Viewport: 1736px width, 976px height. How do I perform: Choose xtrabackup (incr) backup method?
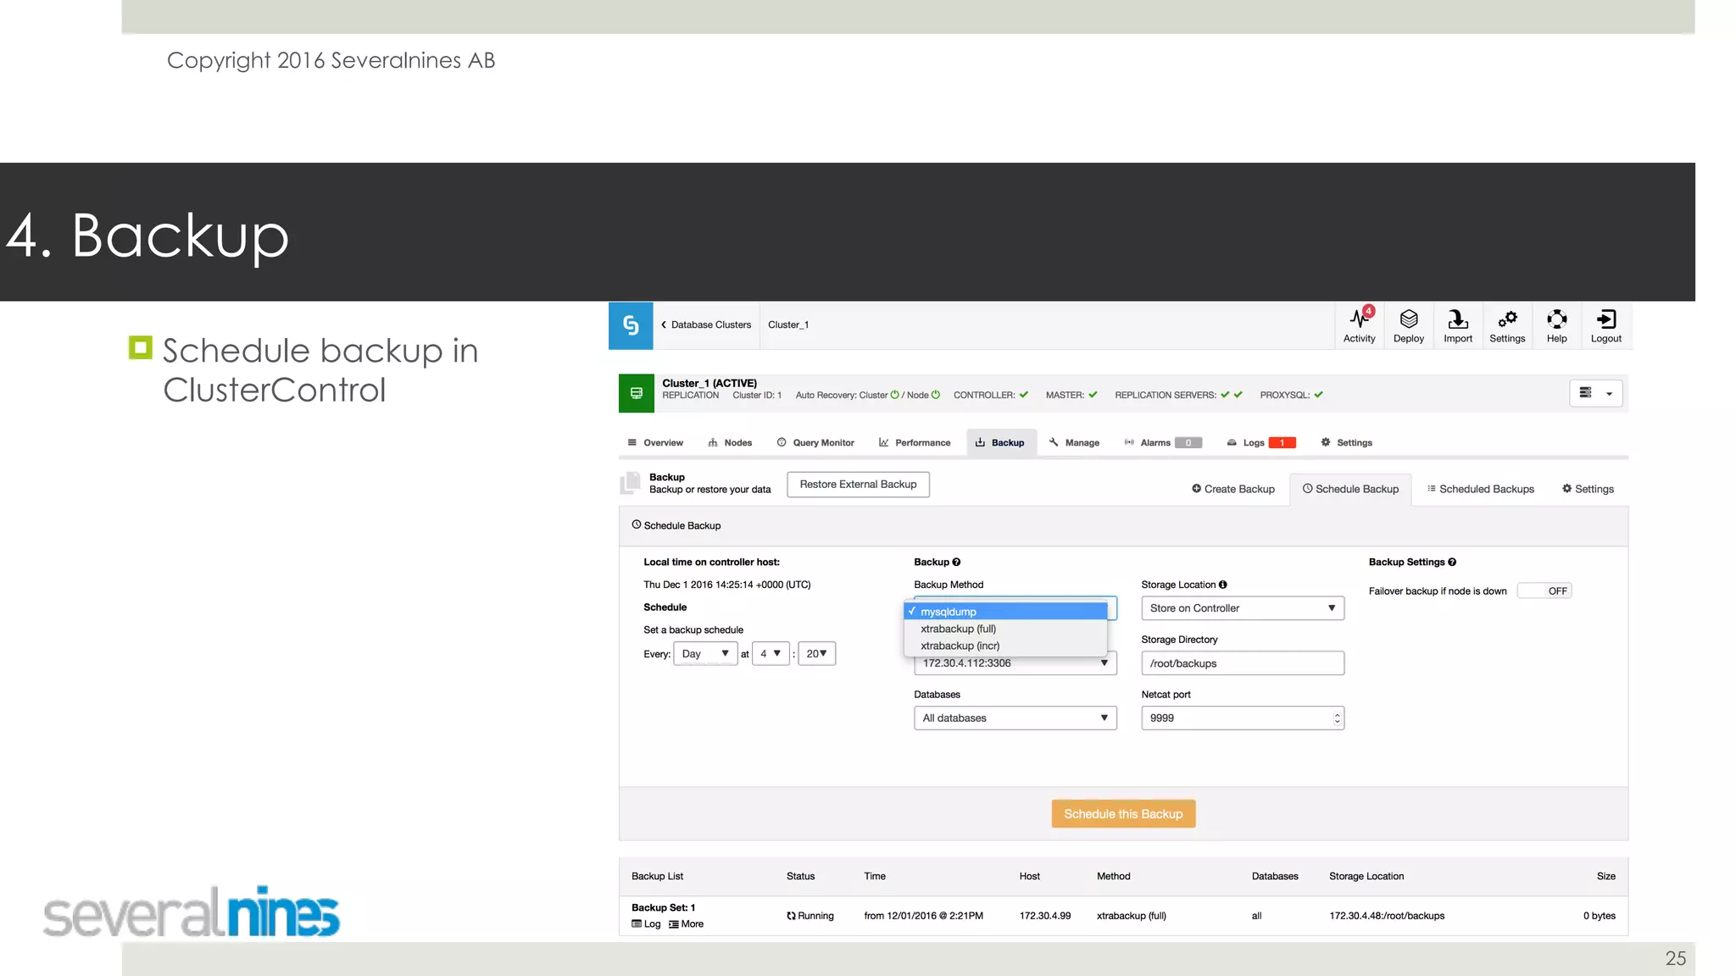coord(1006,646)
